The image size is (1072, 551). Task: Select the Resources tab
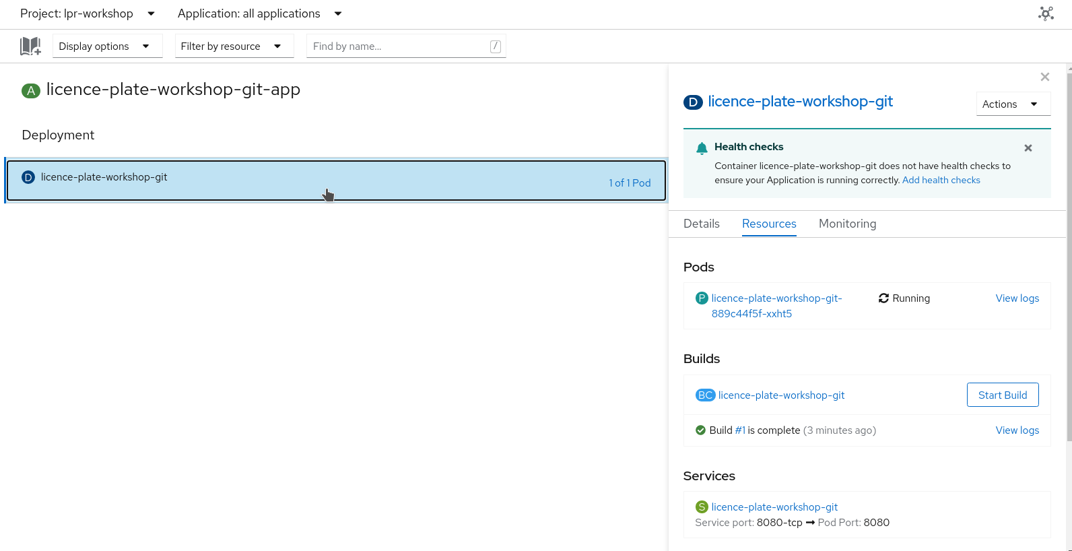click(769, 224)
